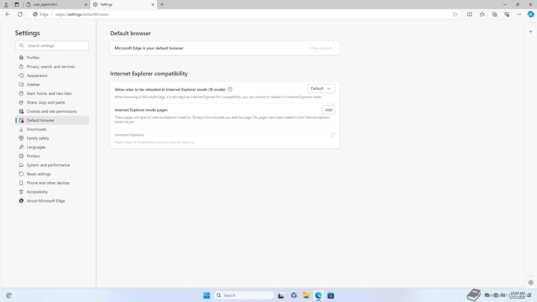Open Privacy, search, and services settings
The image size is (537, 302).
[x=51, y=67]
